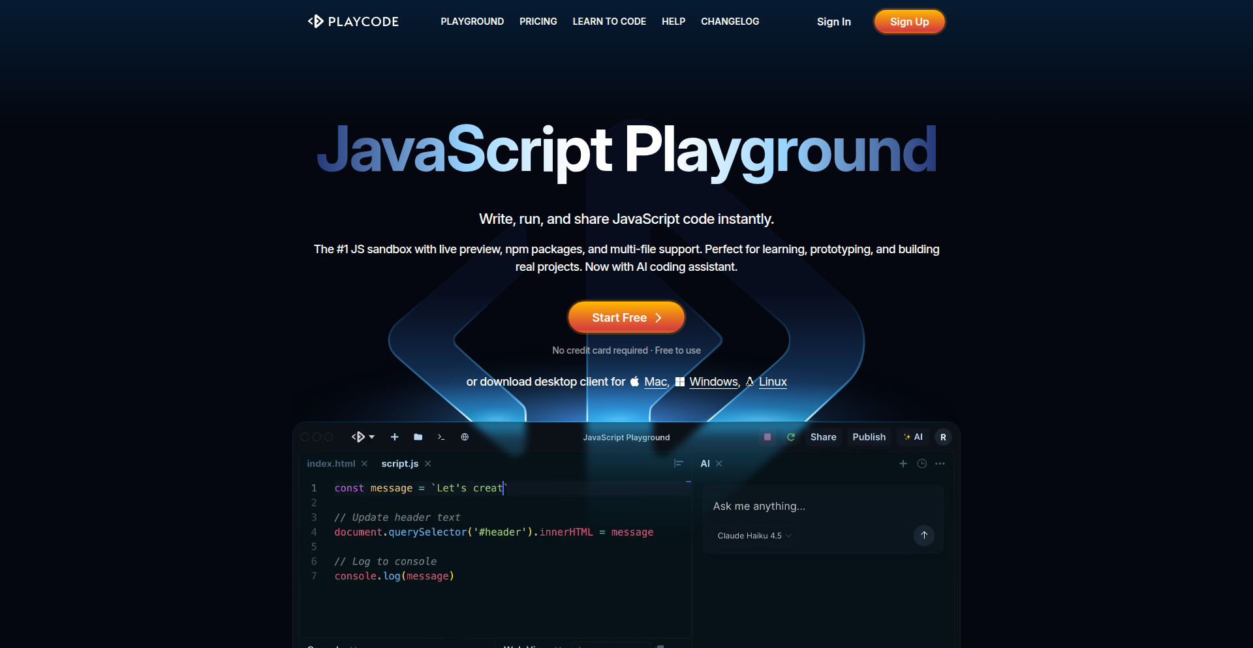Click the format lines icon beside the tabs

(678, 463)
